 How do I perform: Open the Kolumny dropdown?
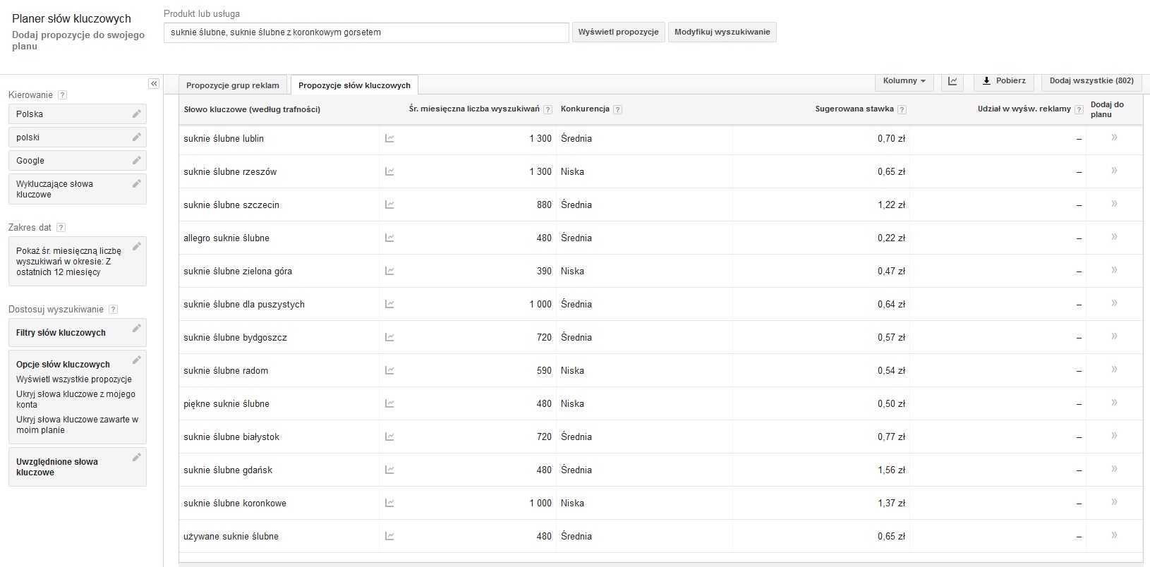pos(904,81)
